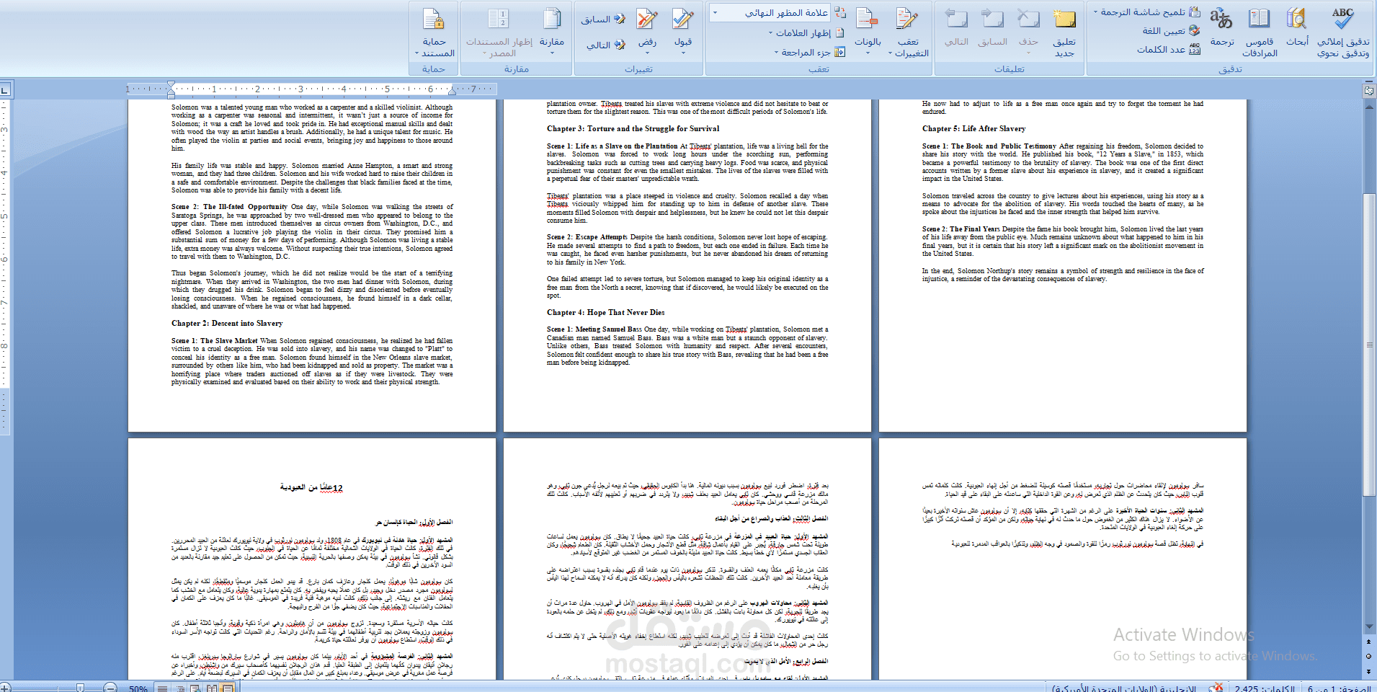Run the spelling and grammar check (تدقيق إملائي)
The width and height of the screenshot is (1377, 692).
(x=1343, y=32)
